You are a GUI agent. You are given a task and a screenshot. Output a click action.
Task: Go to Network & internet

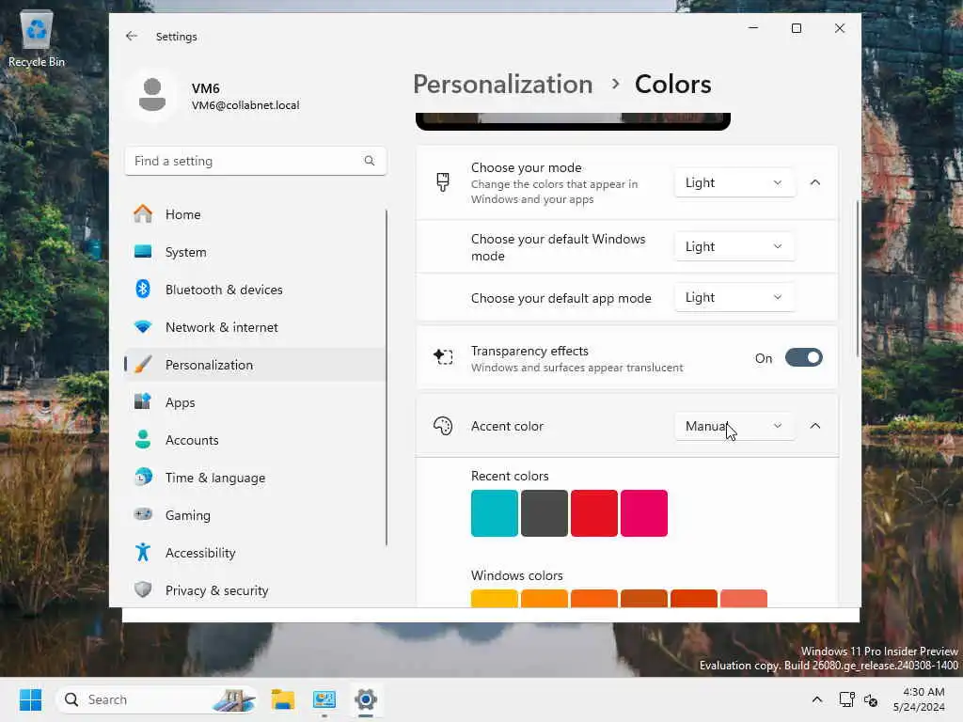coord(255,327)
